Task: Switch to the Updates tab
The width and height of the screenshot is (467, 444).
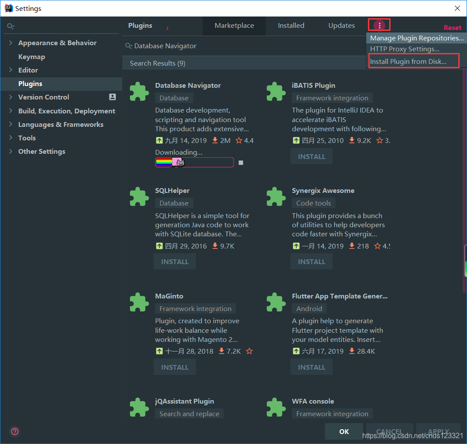Action: click(341, 26)
